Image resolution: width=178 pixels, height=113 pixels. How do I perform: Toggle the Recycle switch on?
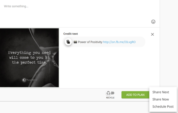[110, 93]
